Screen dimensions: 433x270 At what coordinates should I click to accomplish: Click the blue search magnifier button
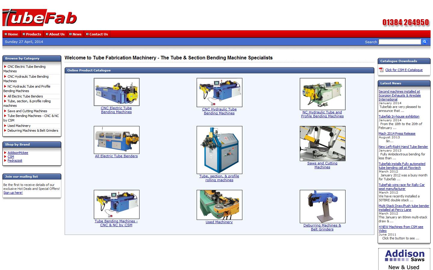[425, 42]
